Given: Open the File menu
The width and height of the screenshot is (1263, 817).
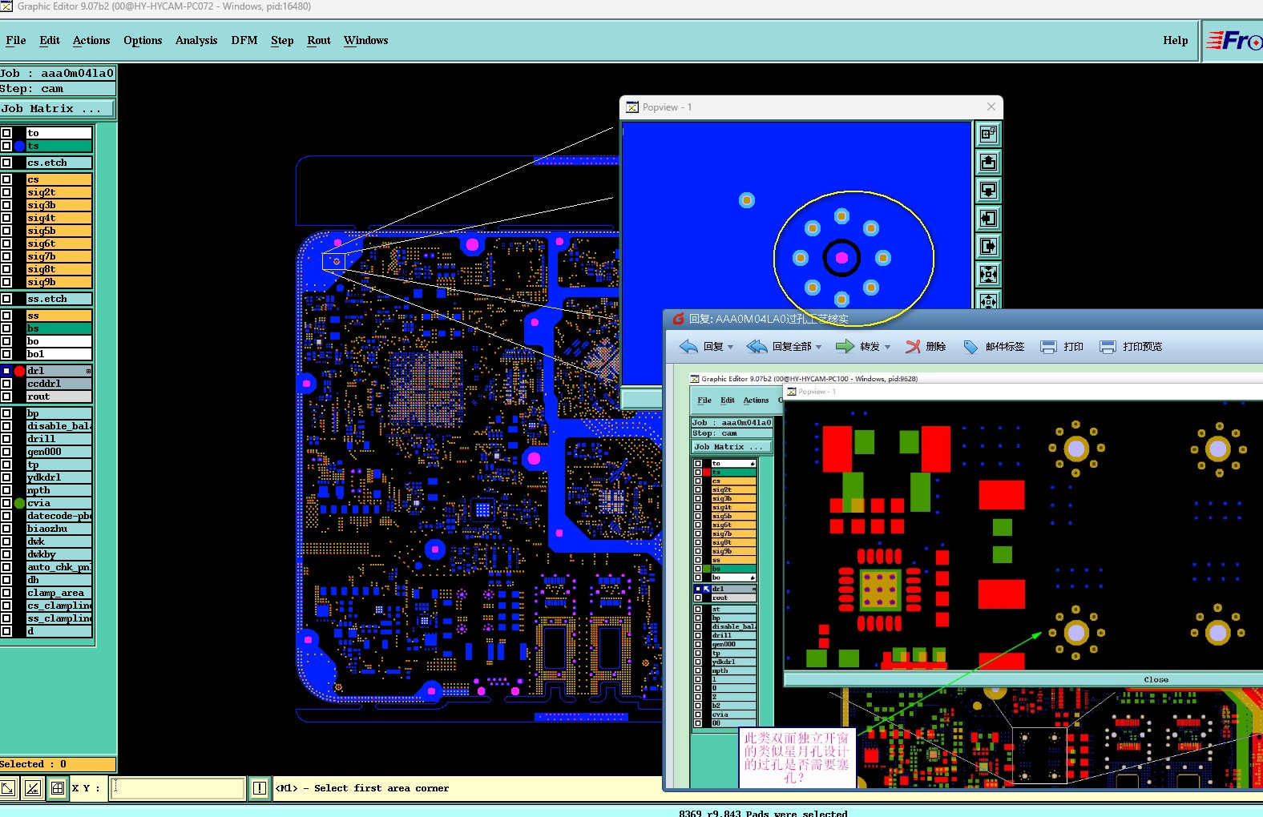Looking at the screenshot, I should click(16, 40).
